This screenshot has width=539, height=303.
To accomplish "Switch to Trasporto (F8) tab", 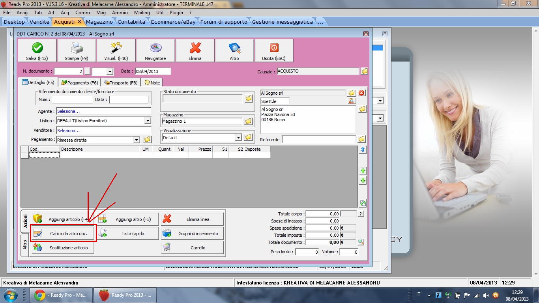I will coord(120,83).
